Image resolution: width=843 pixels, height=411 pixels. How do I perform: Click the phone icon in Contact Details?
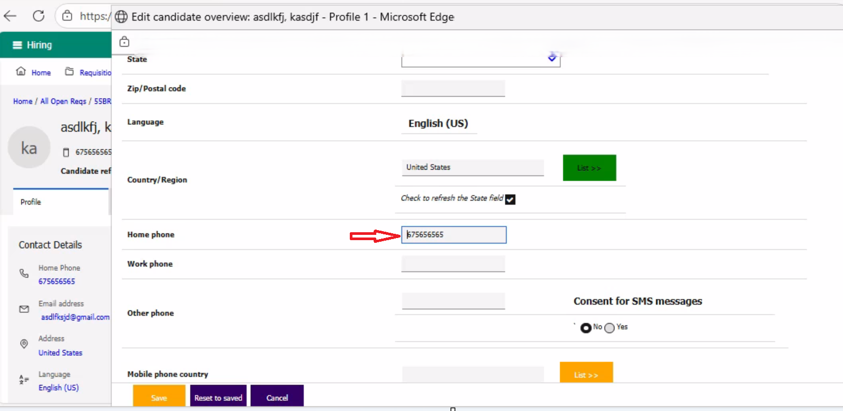[x=24, y=273]
